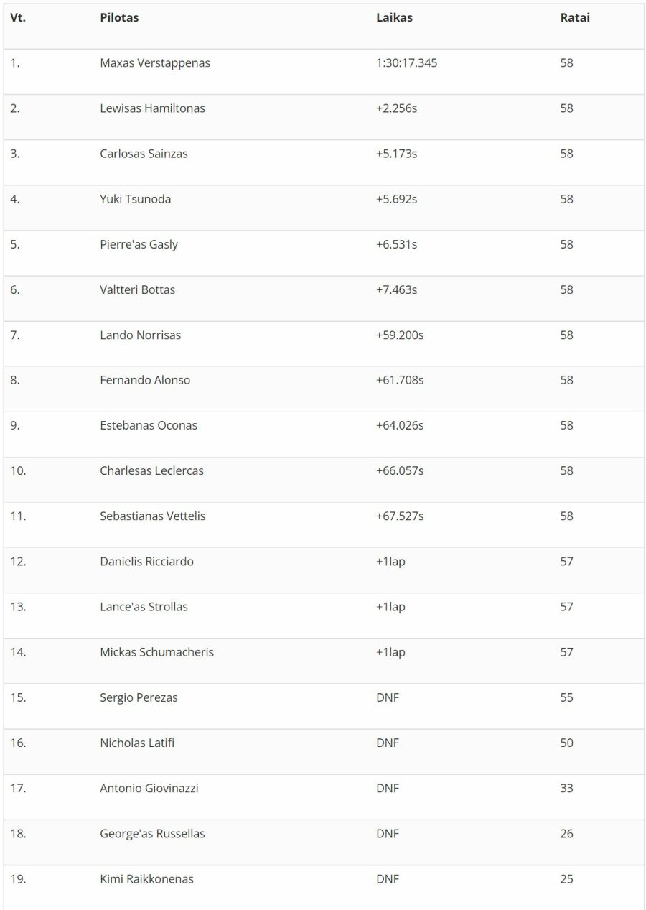Viewport: 646px width, 910px height.
Task: Select Mickas Schumacheris name cell
Action: pos(156,652)
